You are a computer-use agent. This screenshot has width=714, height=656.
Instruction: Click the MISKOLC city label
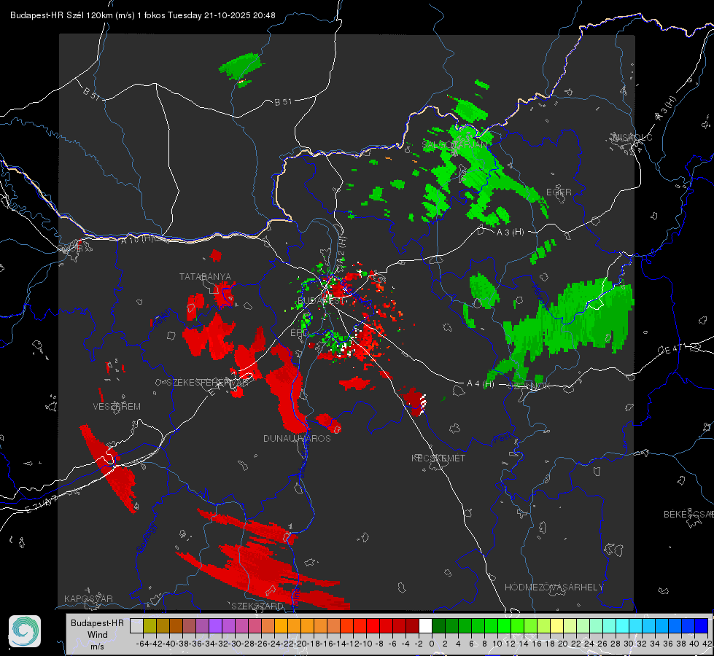pos(632,138)
